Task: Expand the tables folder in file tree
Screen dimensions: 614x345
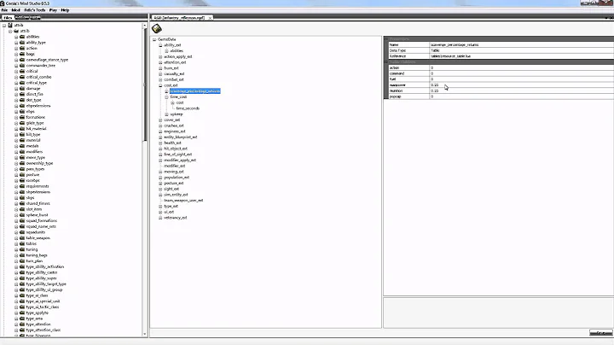Action: (16, 243)
